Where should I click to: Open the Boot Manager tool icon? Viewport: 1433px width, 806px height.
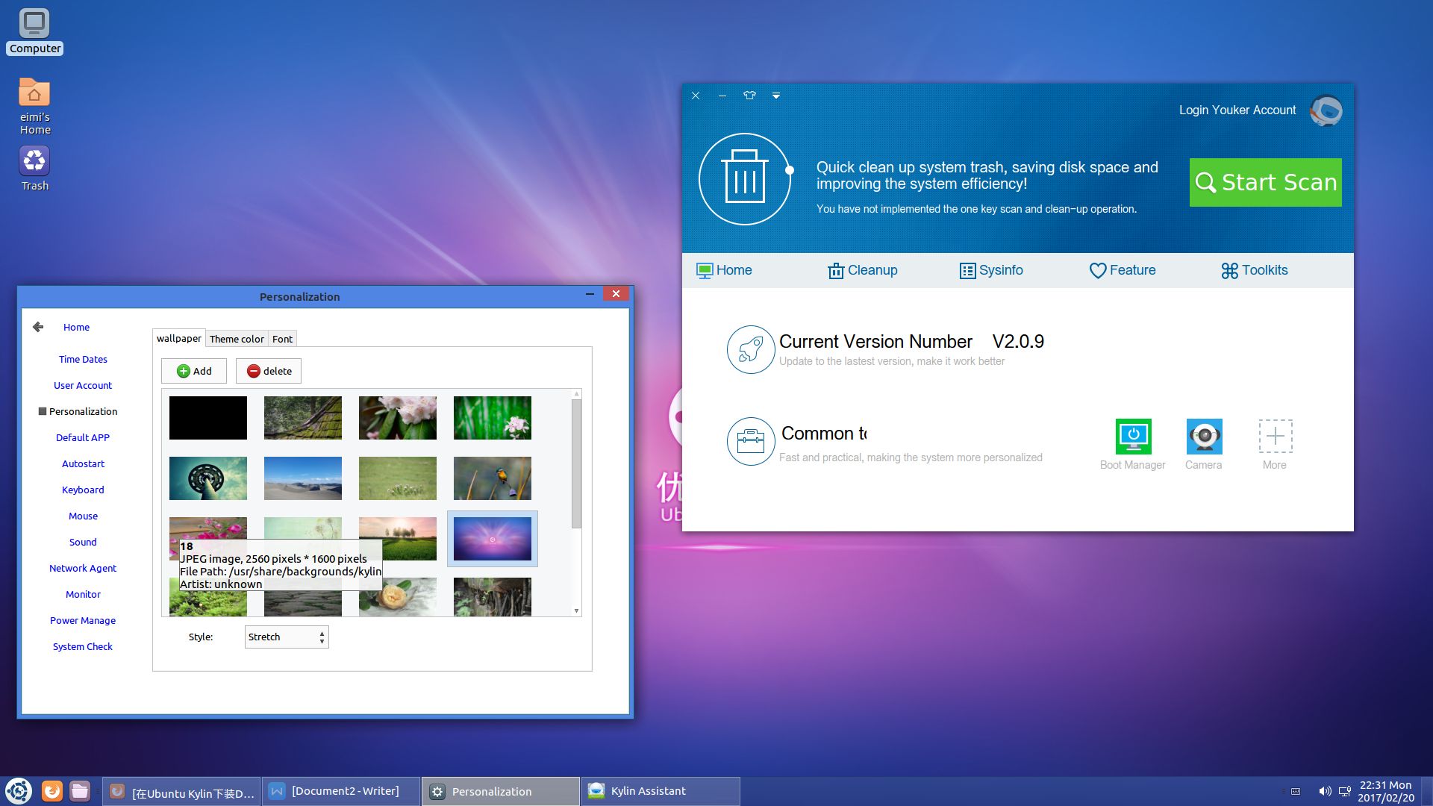tap(1133, 437)
